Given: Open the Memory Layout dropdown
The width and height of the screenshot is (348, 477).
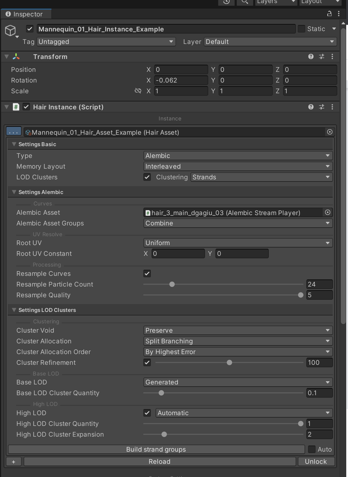Looking at the screenshot, I should point(238,167).
